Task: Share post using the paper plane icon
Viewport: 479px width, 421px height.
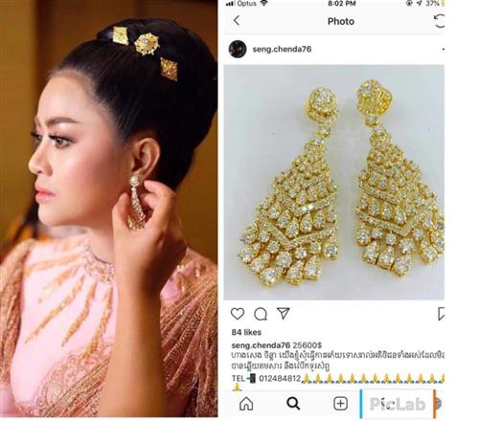Action: [284, 313]
